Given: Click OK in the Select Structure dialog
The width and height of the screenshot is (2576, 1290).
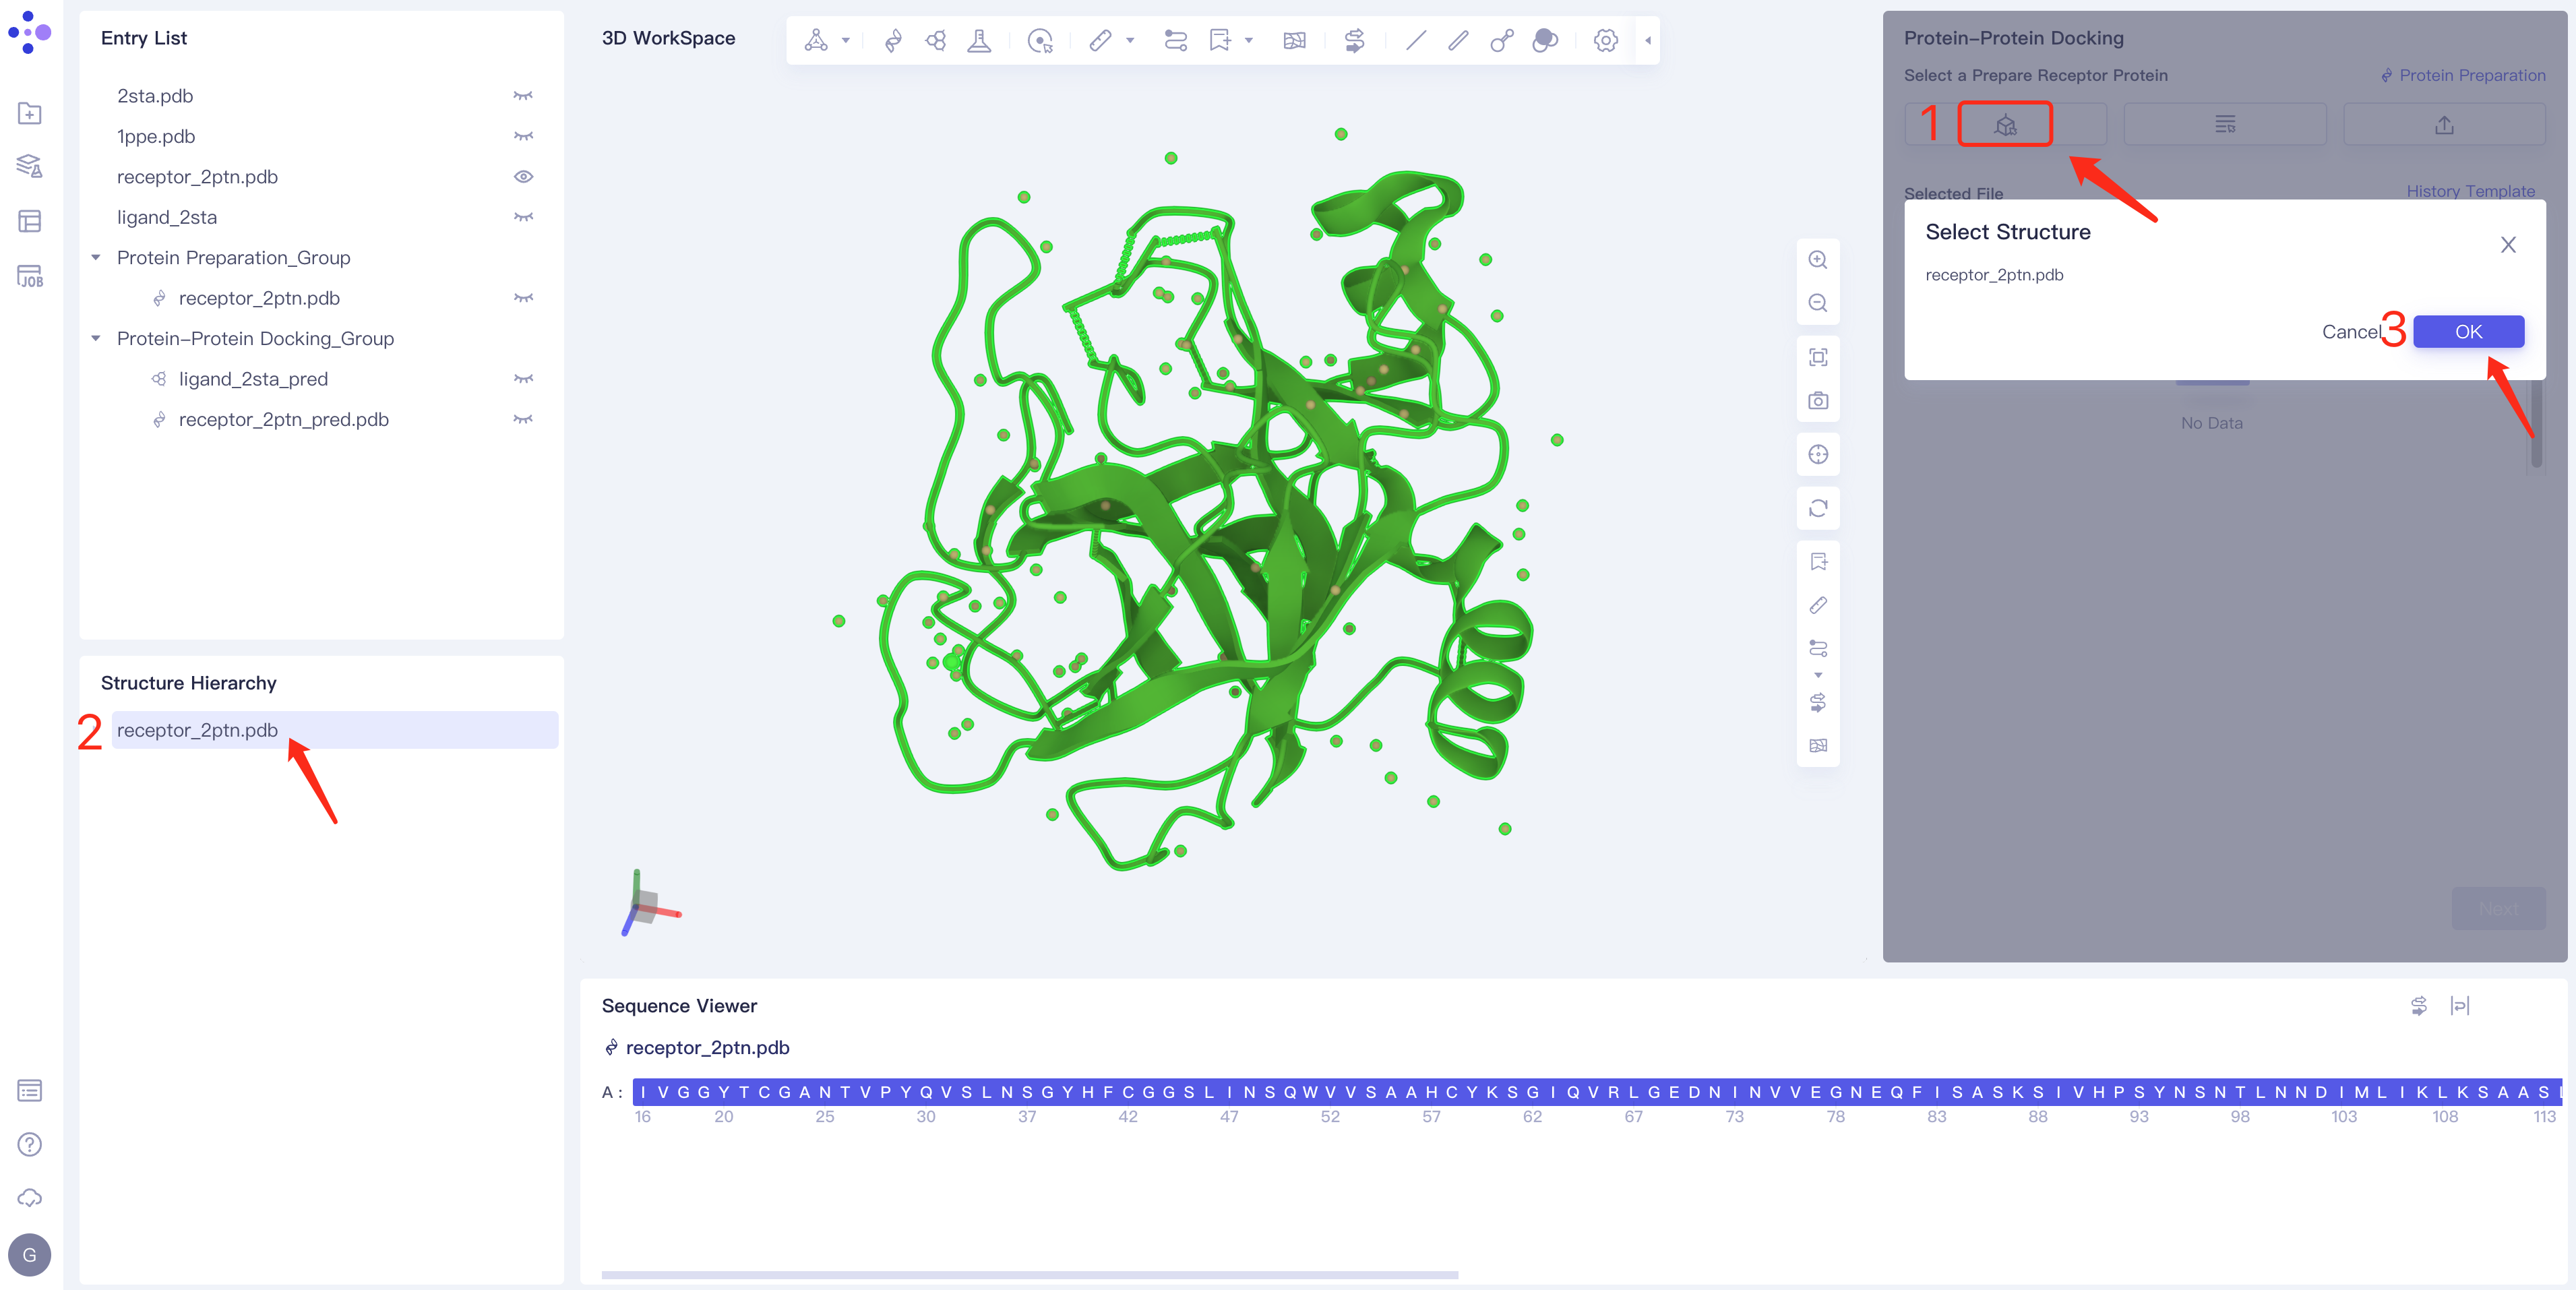Looking at the screenshot, I should (2468, 331).
